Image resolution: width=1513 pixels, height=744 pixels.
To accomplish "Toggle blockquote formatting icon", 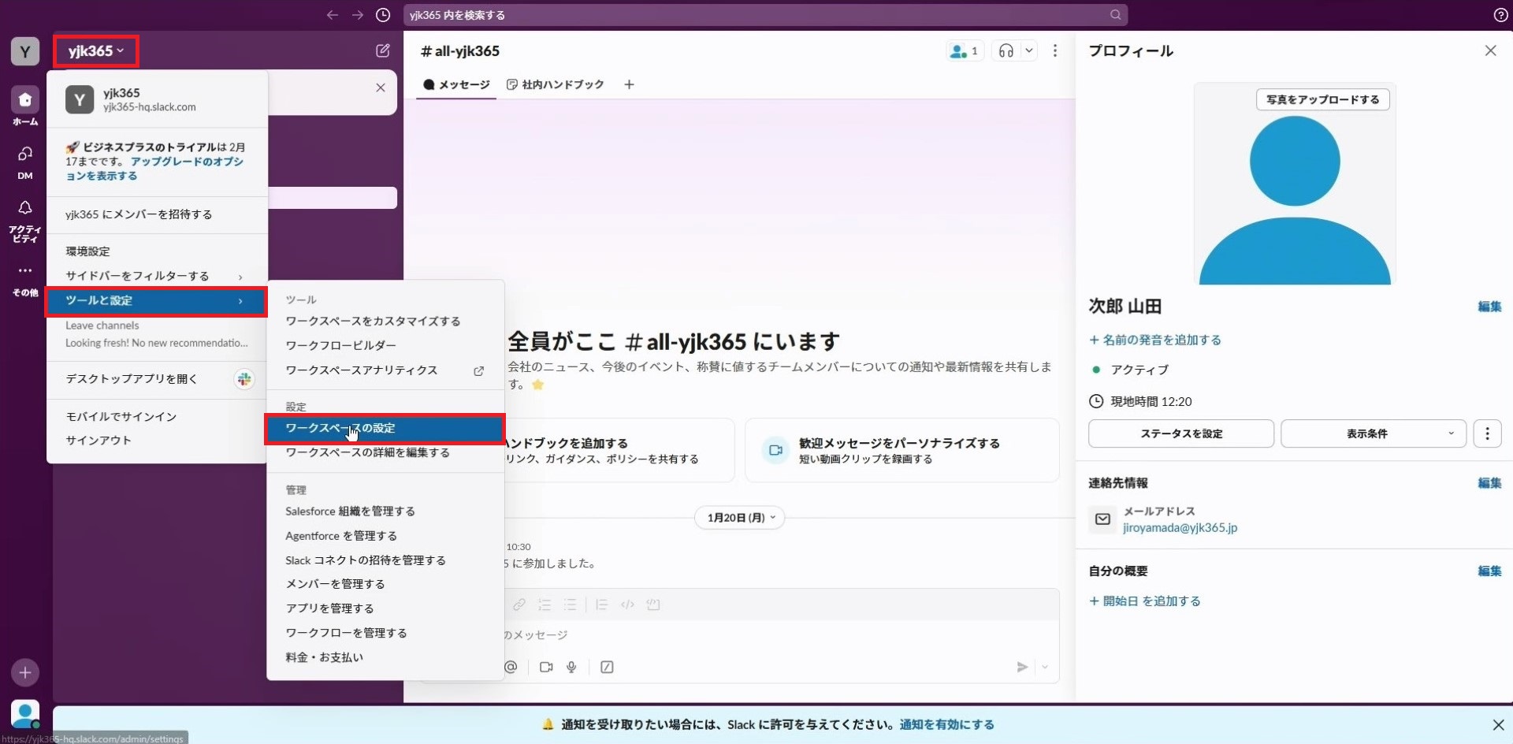I will [x=602, y=604].
